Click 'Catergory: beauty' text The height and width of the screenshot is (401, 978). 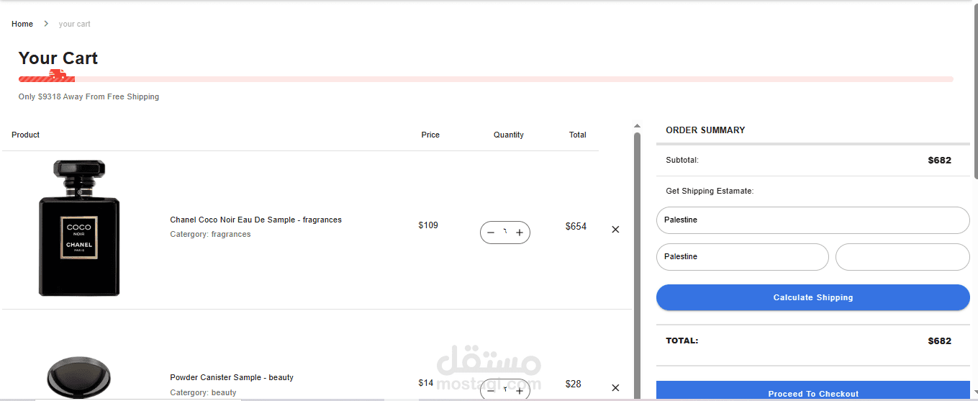(x=203, y=392)
